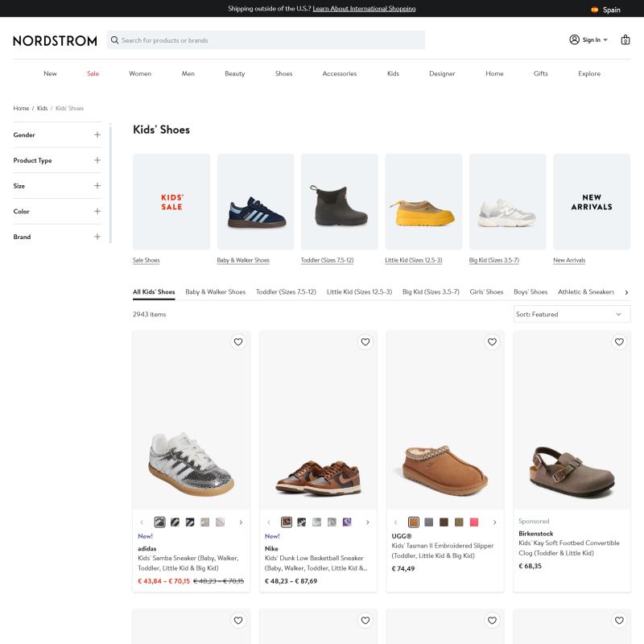Select dark brown swatch for UGG slipper
The width and height of the screenshot is (644, 644).
pyautogui.click(x=444, y=522)
